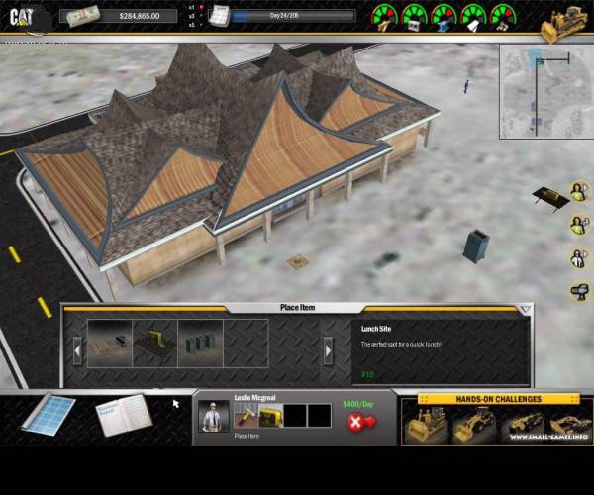
Task: Choose the hammer action in Leslie's toolbar
Action: [246, 416]
